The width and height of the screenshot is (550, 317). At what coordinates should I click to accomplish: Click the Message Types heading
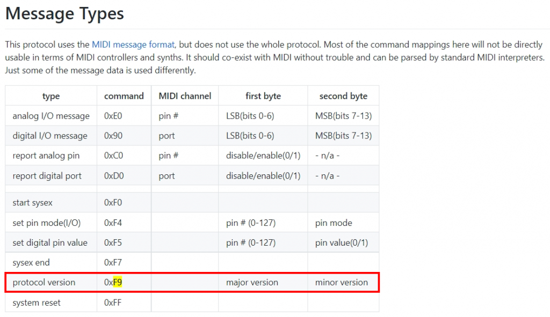pyautogui.click(x=64, y=13)
